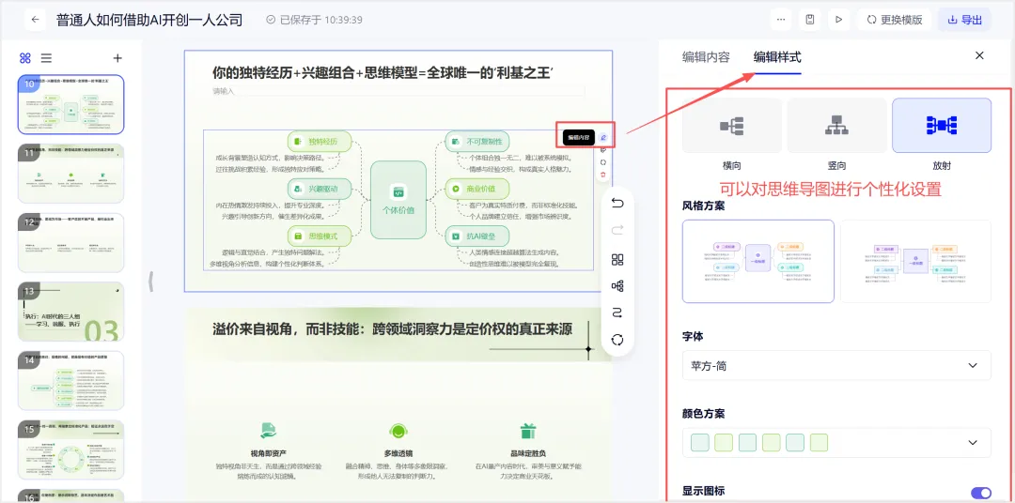Click the route/flow tool icon
Screen dimensions: 1015x503
pos(617,312)
